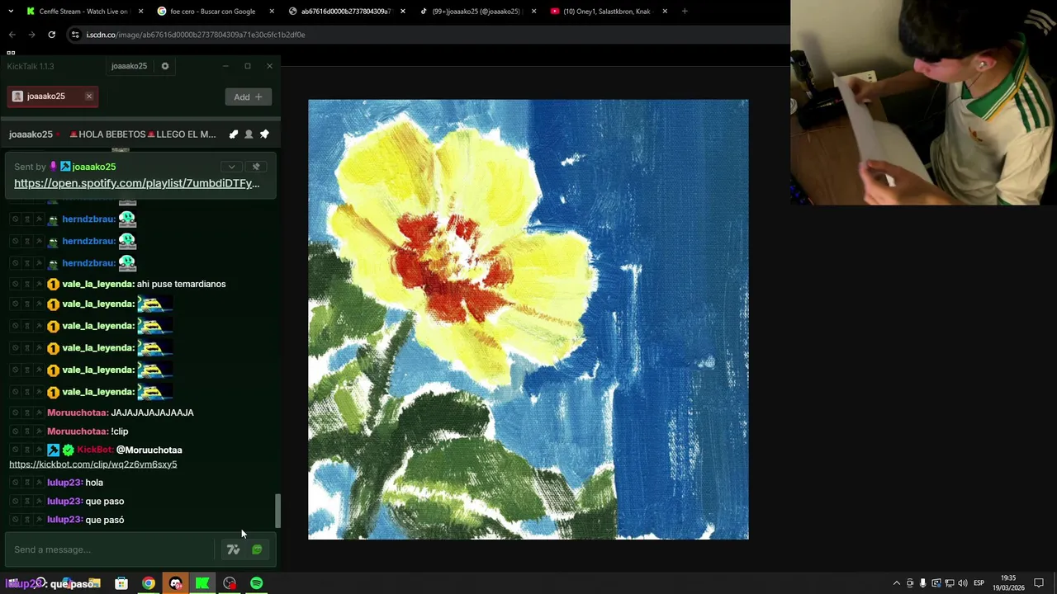The image size is (1057, 594).
Task: Pin icon on lulup23 'hola' message
Action: [x=38, y=483]
